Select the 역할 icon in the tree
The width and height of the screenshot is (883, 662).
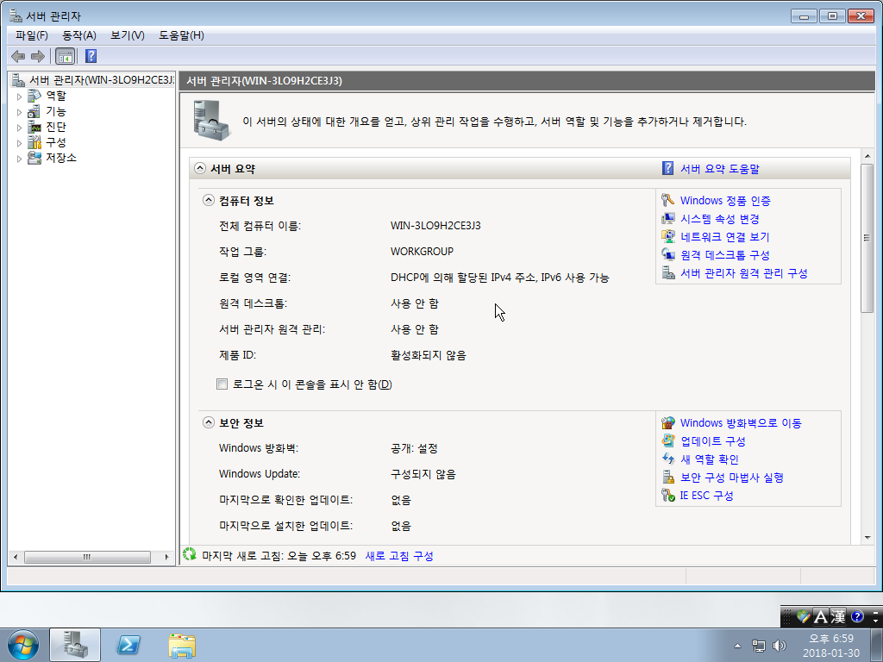[x=34, y=96]
